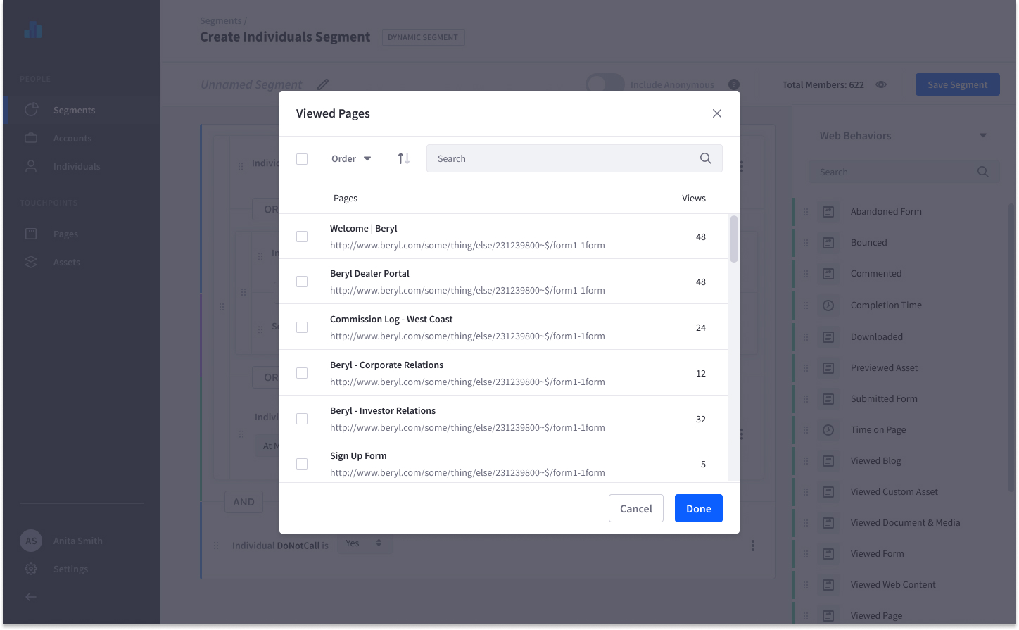Select Viewed Blog from Web Behaviors

(876, 460)
